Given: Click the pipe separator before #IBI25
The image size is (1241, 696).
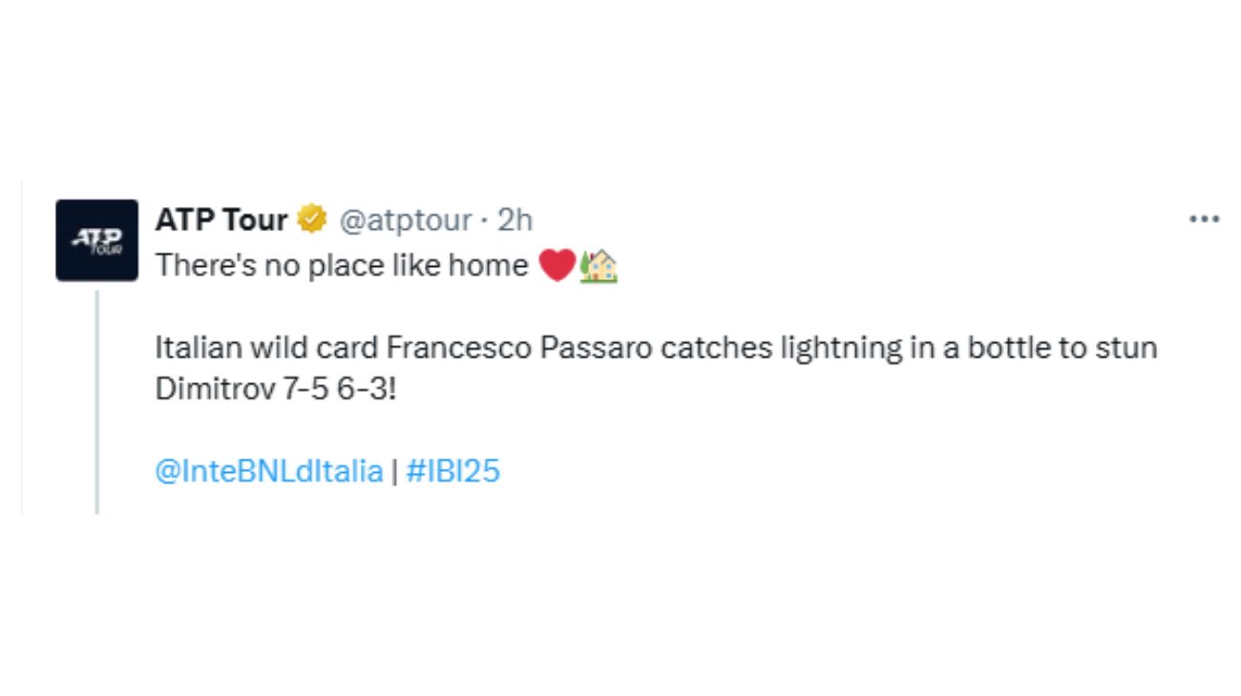Looking at the screenshot, I should tap(395, 471).
